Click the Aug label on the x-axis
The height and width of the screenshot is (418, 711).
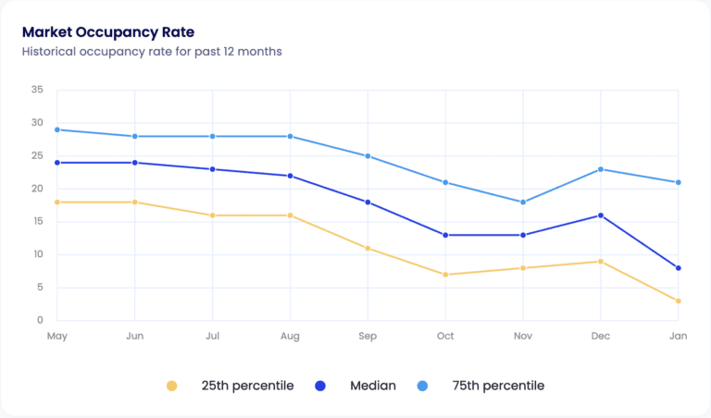coord(290,337)
